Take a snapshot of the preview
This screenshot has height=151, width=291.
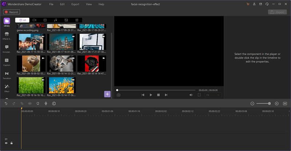[119, 95]
